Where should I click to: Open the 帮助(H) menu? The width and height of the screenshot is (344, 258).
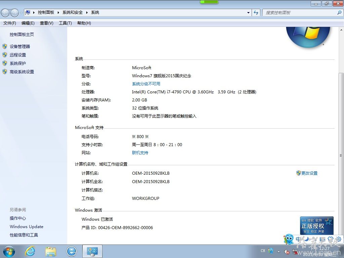84,23
